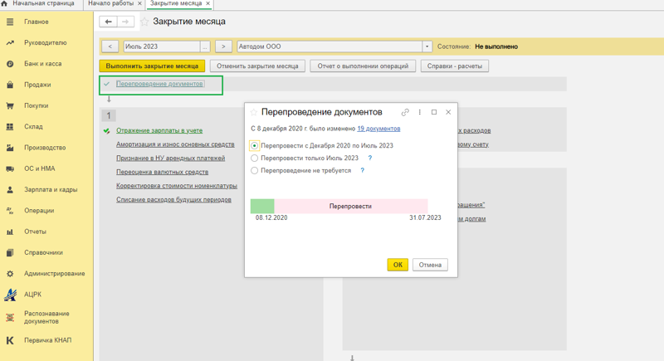Screen dimensions: 664x361
Task: Click help question mark next to only Июль 2023
Action: [370, 158]
